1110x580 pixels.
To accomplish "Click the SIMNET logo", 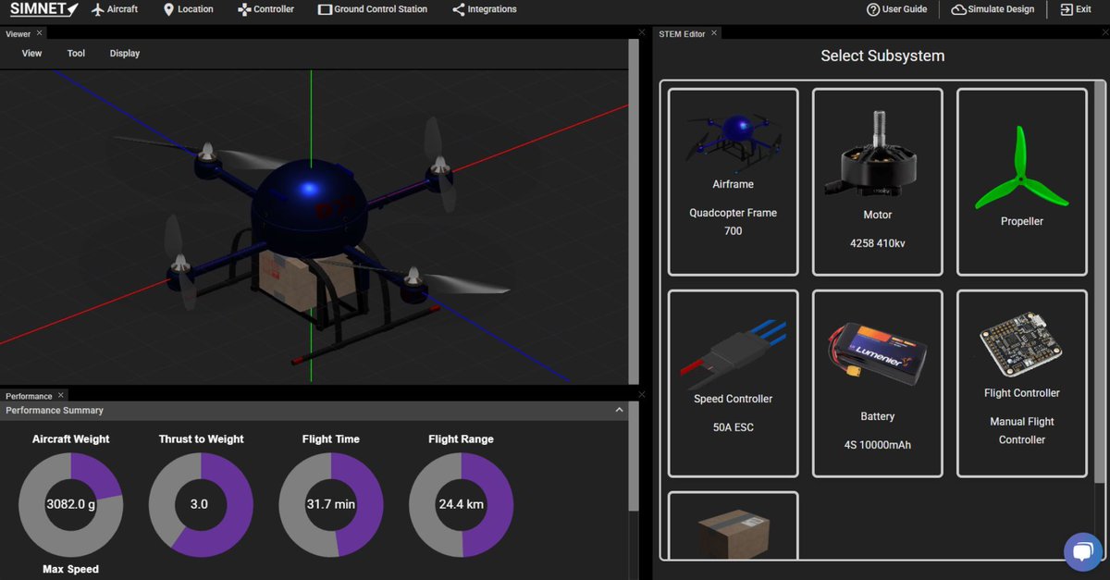I will (x=43, y=9).
